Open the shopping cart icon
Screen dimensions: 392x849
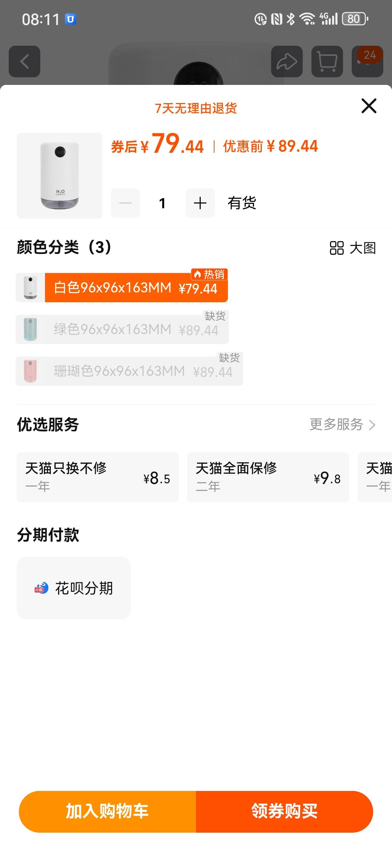pyautogui.click(x=327, y=61)
